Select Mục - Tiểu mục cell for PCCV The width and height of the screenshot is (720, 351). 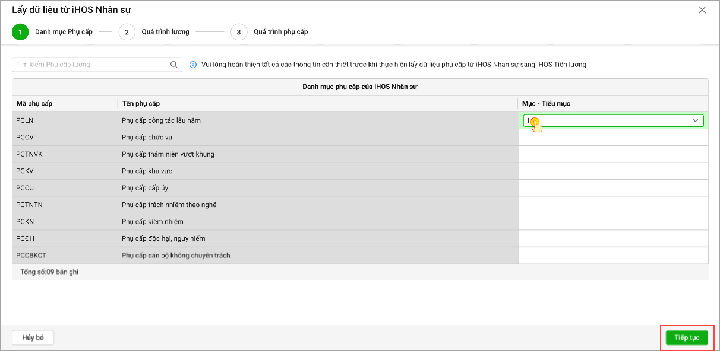point(613,137)
